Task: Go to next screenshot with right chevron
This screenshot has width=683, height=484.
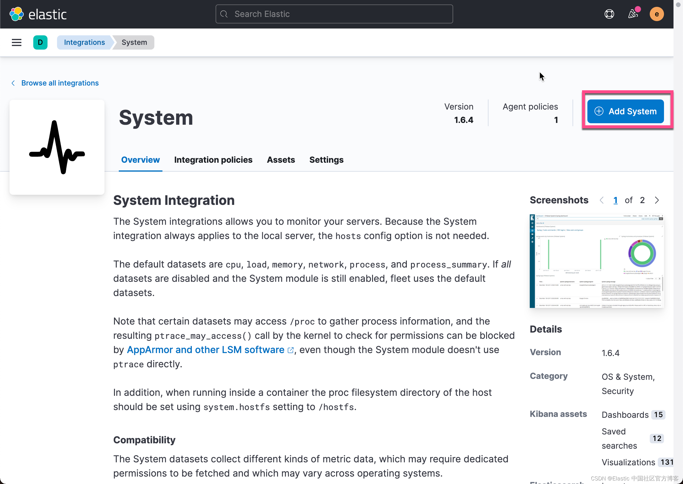Action: coord(657,200)
